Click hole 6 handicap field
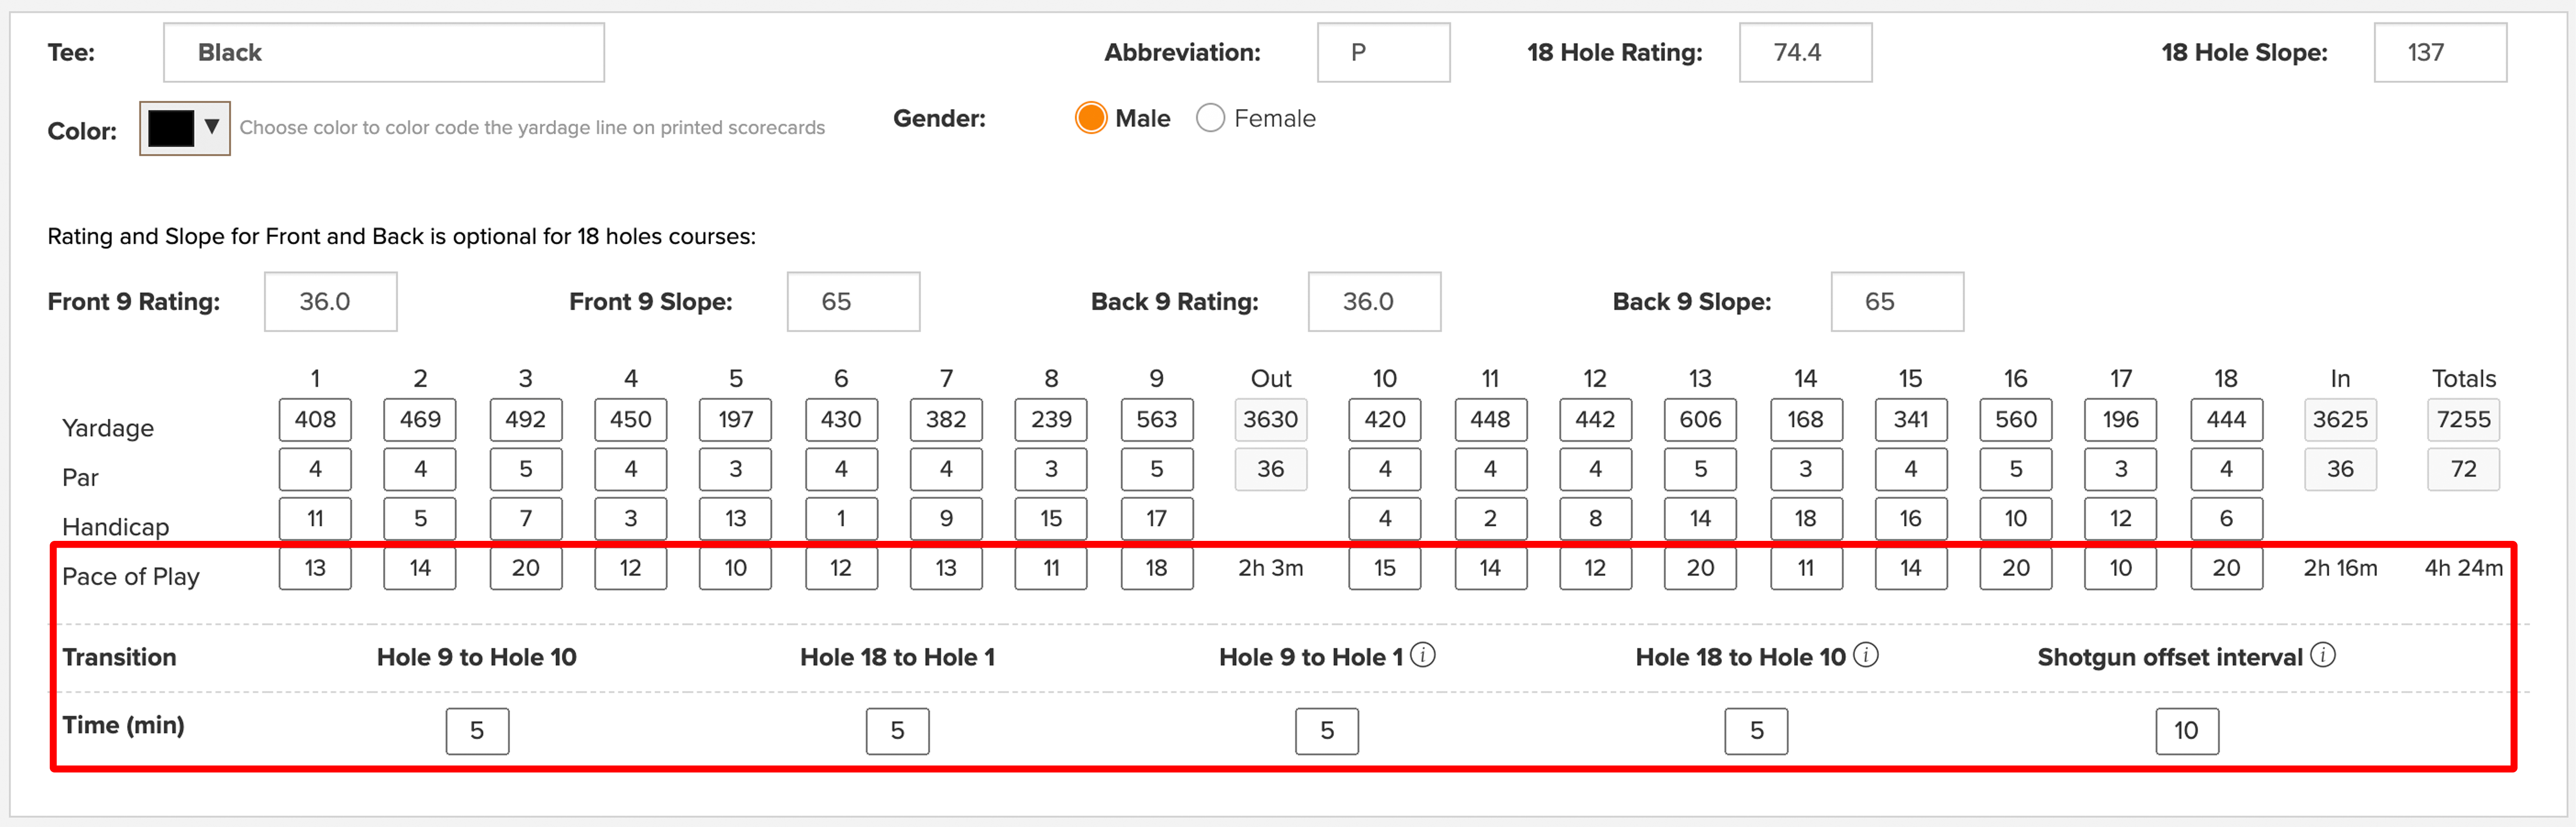This screenshot has height=827, width=2576. [x=841, y=518]
